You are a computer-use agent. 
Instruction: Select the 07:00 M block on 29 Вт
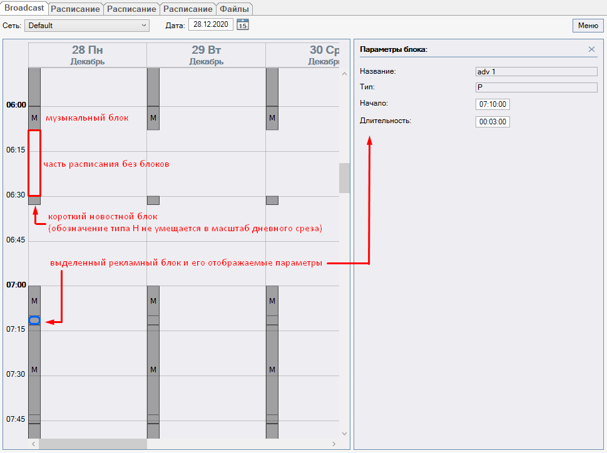coord(153,301)
